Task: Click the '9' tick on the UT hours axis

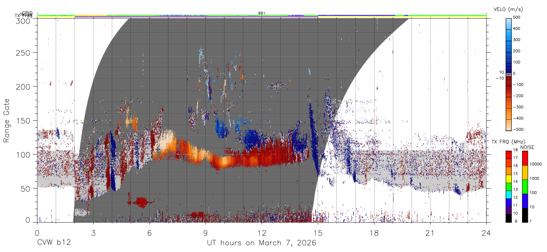Action: pos(205,232)
